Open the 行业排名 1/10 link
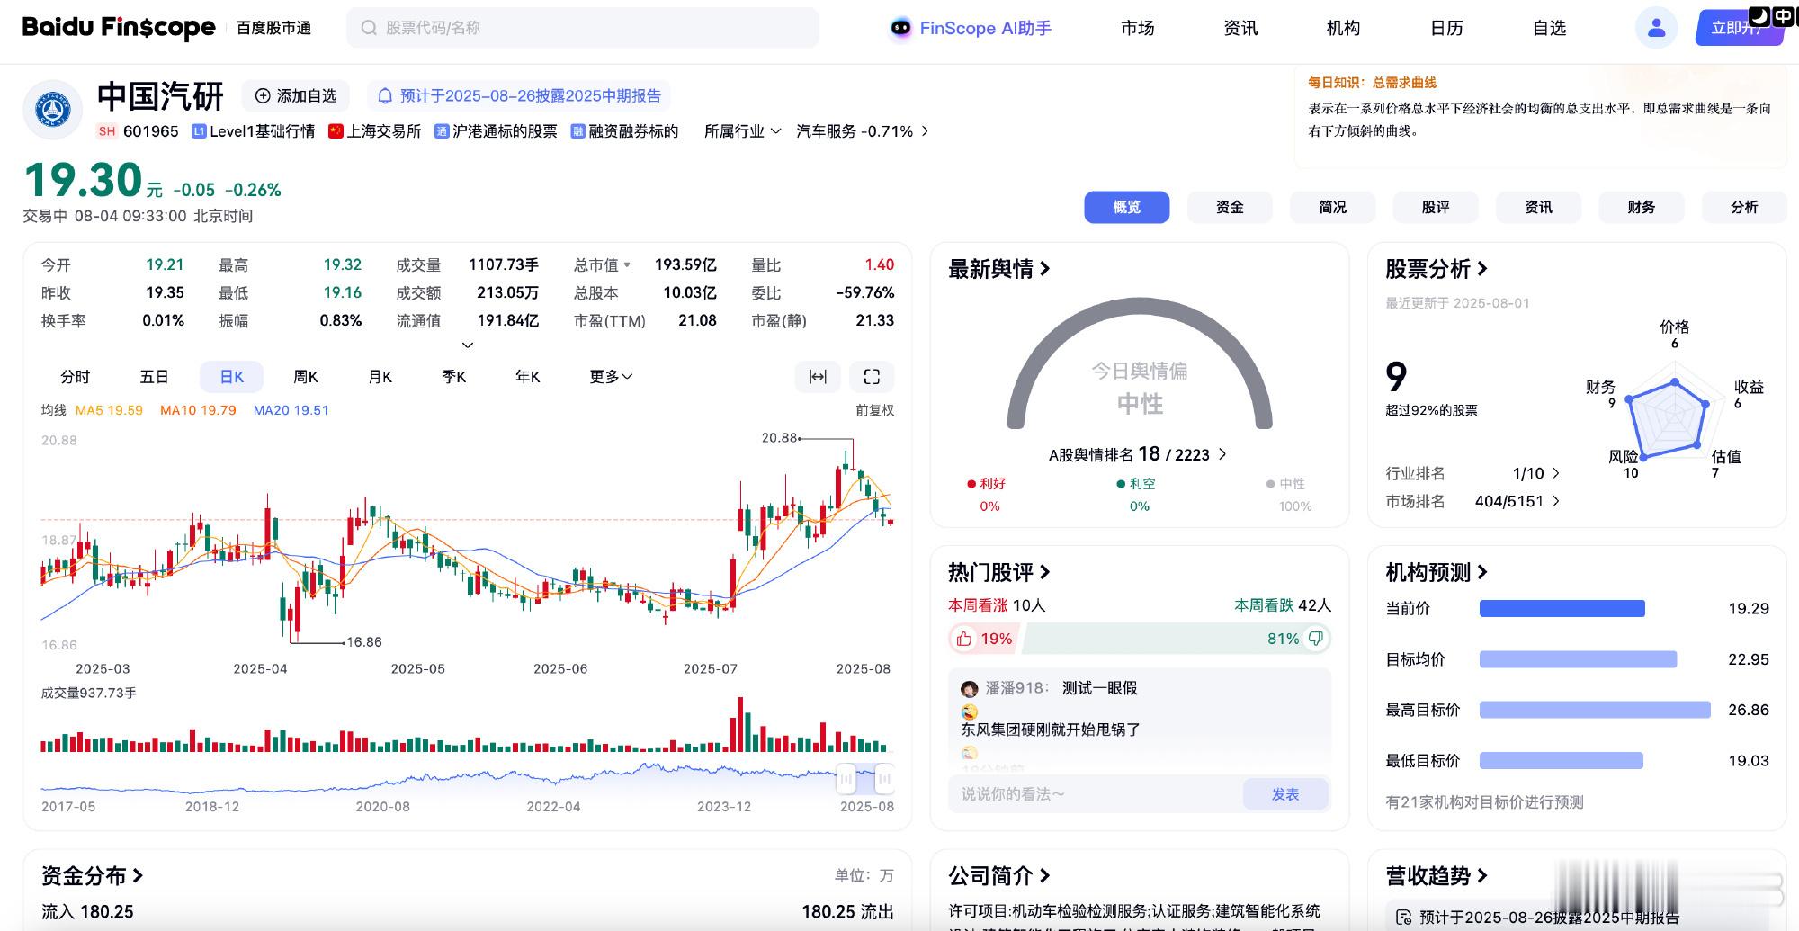 point(1472,473)
